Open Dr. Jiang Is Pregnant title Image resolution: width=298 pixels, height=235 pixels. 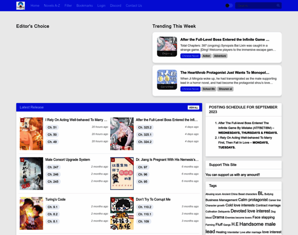pyautogui.click(x=167, y=160)
